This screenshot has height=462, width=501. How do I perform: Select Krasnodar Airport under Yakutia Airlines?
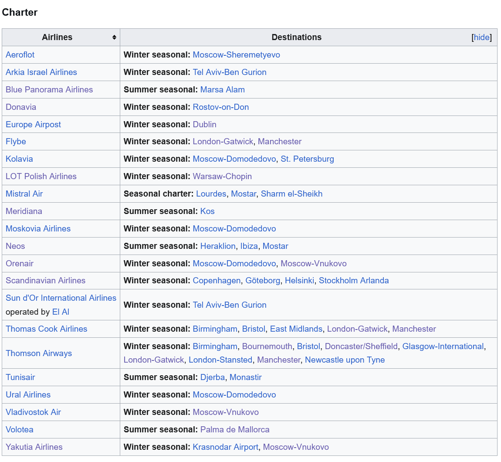click(x=225, y=447)
